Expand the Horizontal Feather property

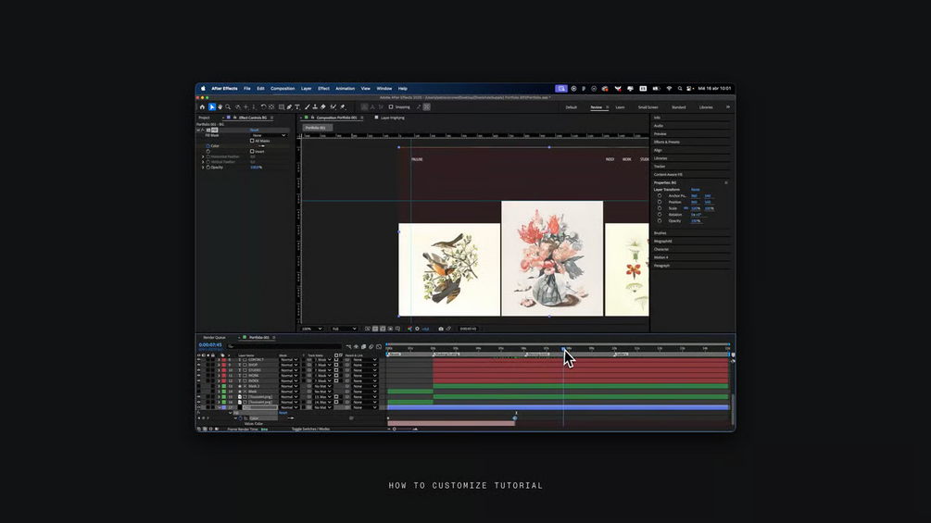(203, 156)
